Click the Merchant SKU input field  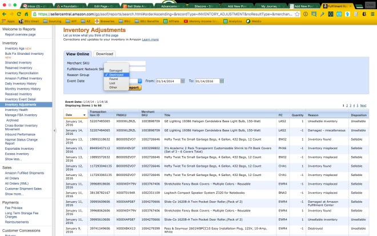tap(126, 63)
